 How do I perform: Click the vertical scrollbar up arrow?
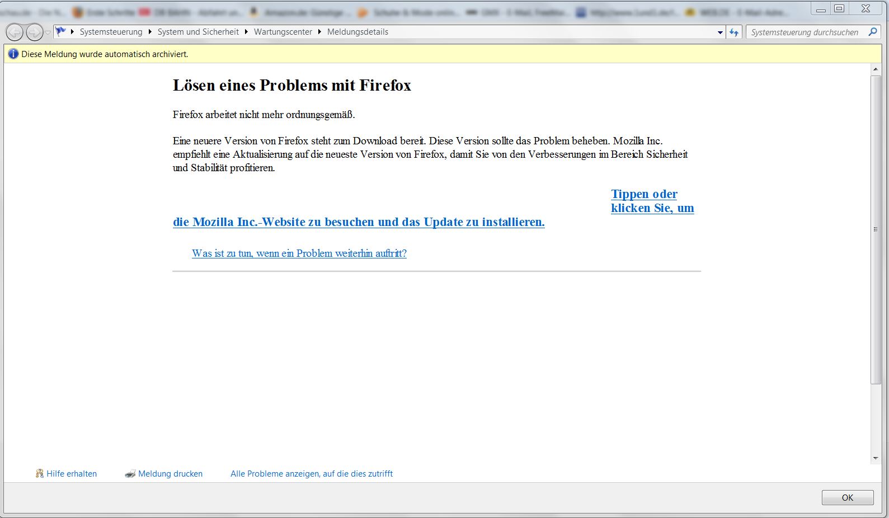(x=876, y=69)
